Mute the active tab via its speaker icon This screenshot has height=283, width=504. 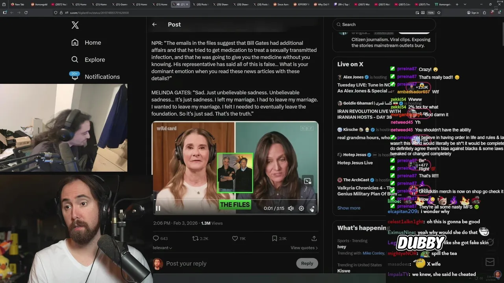coord(179,4)
